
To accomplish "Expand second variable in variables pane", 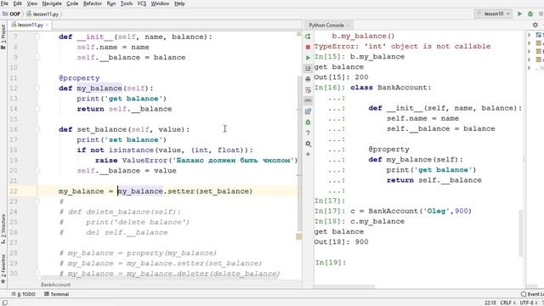I will [x=529, y=43].
